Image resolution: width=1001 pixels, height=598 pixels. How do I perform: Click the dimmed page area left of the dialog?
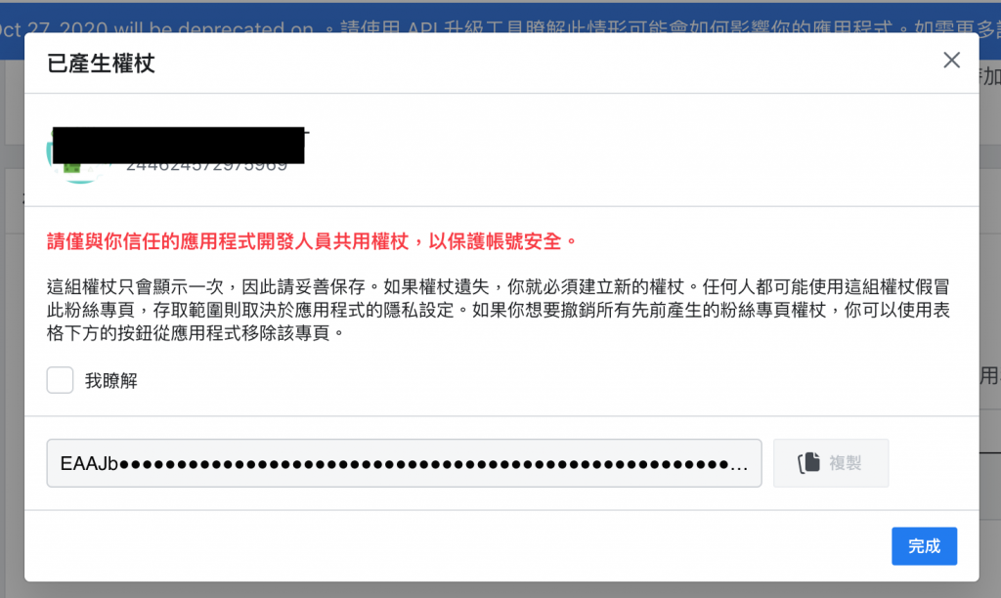pyautogui.click(x=12, y=320)
